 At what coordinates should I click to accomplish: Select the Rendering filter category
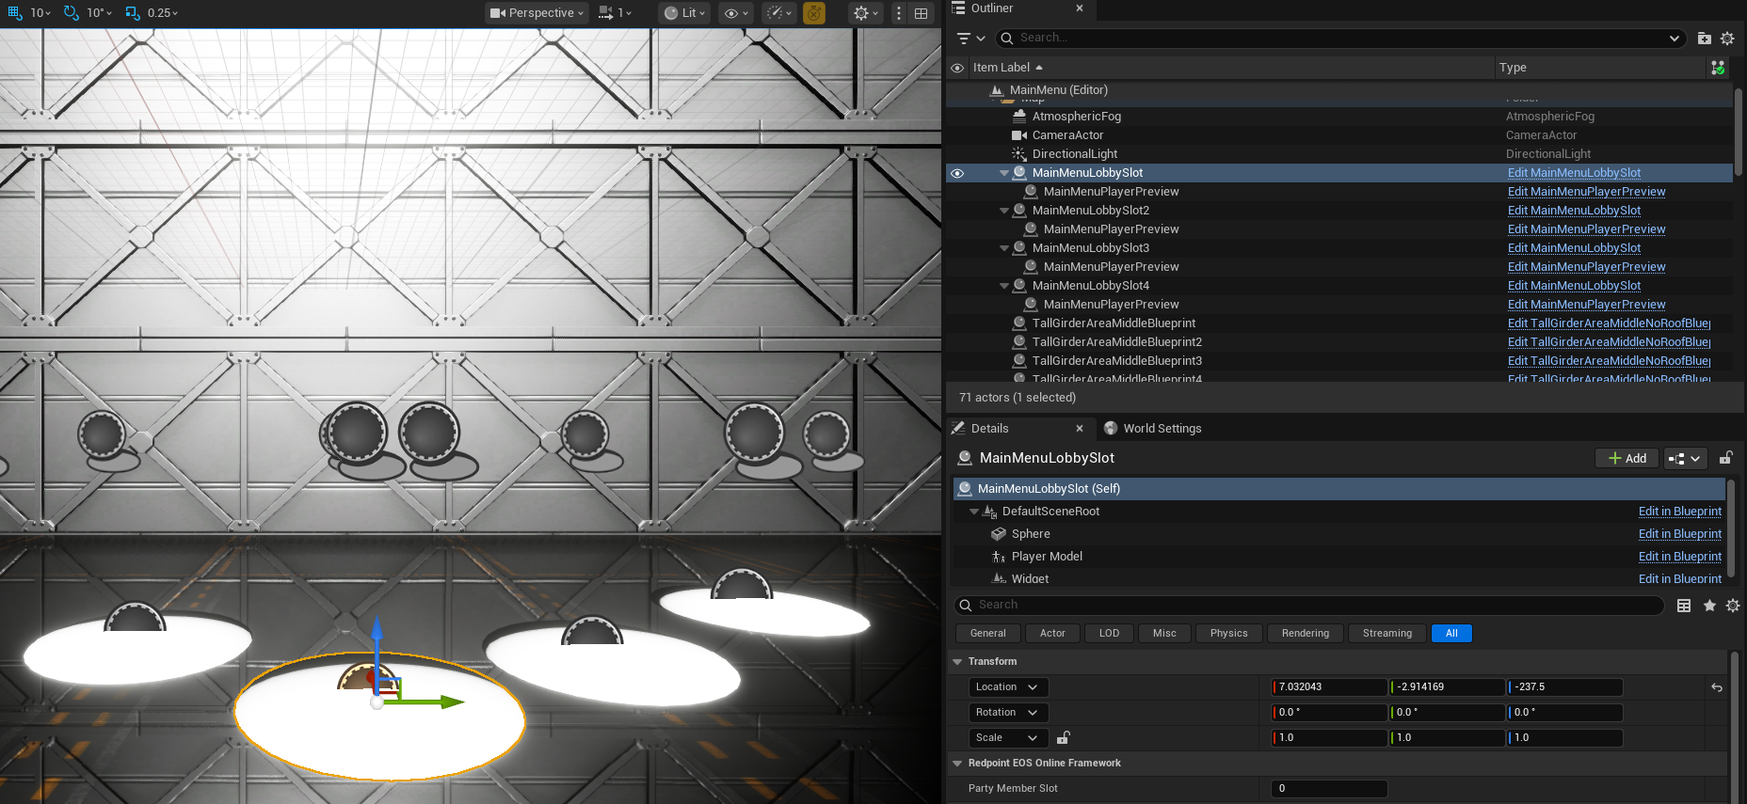pos(1305,634)
